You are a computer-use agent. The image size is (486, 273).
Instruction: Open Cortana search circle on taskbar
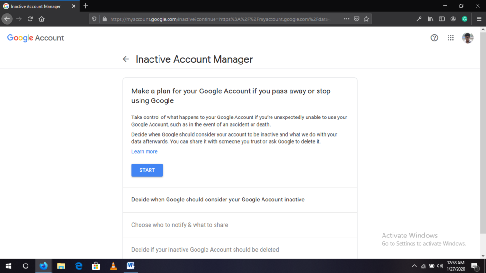[26, 266]
